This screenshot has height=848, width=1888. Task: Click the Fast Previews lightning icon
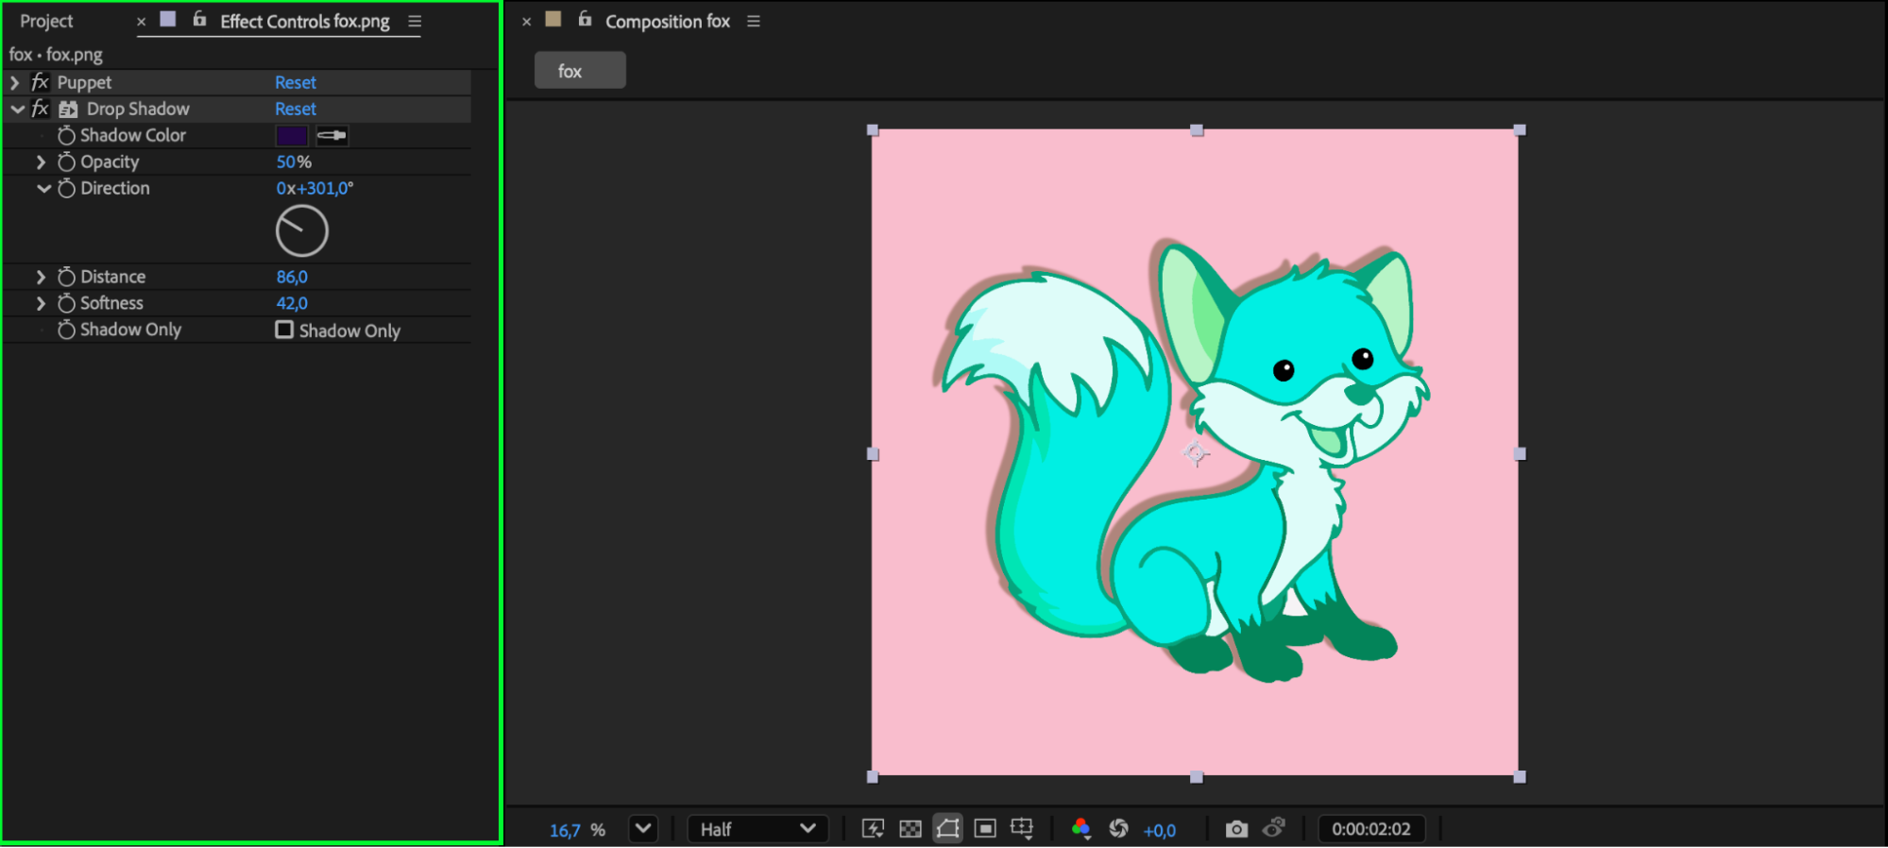tap(874, 829)
